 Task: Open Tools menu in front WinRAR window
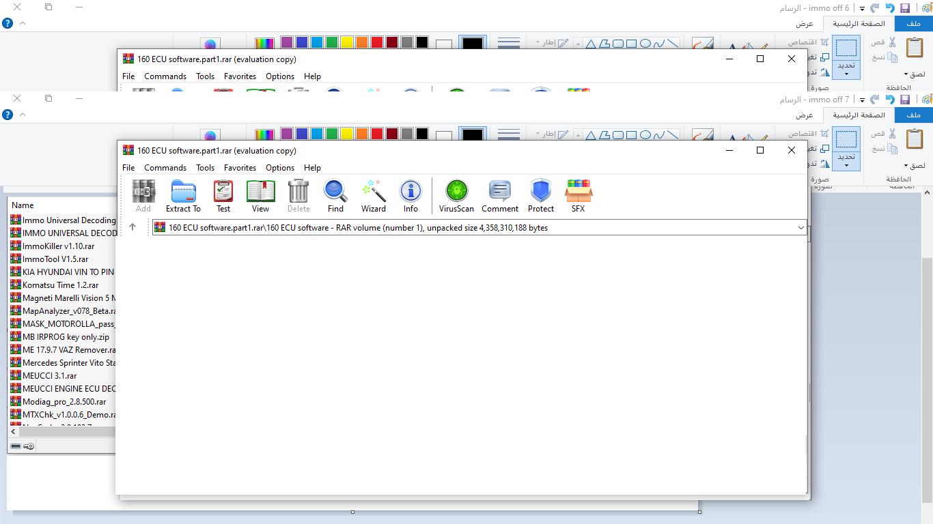click(205, 168)
